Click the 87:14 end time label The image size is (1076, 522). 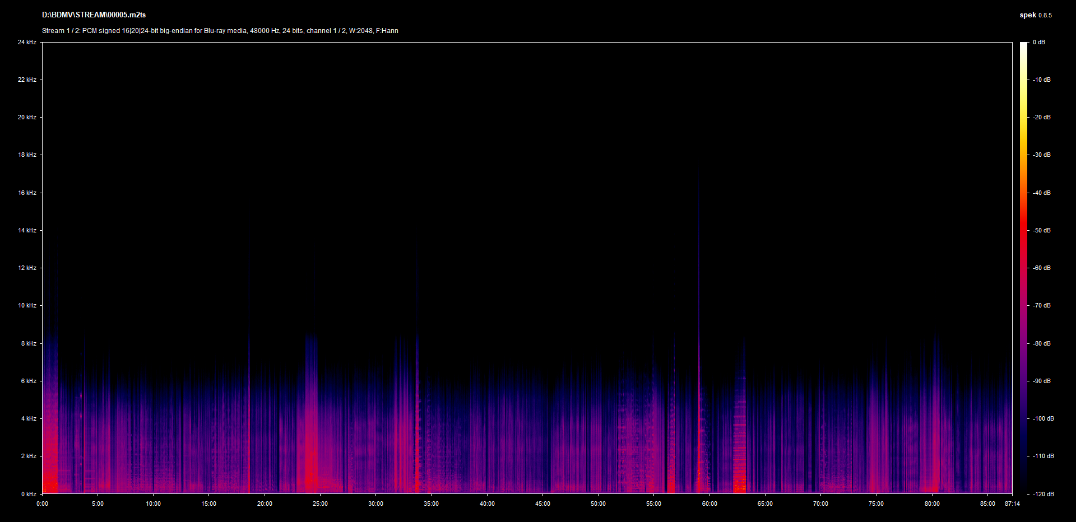(1012, 504)
